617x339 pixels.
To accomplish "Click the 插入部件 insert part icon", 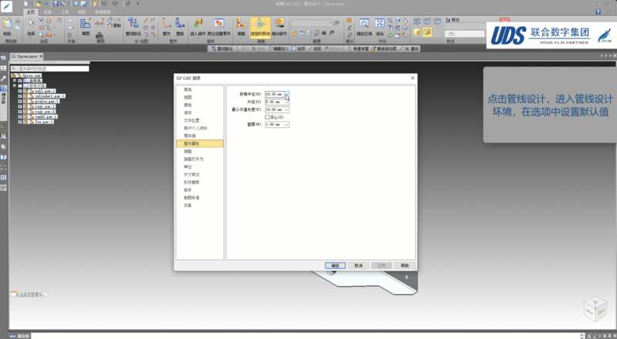I will tap(197, 25).
